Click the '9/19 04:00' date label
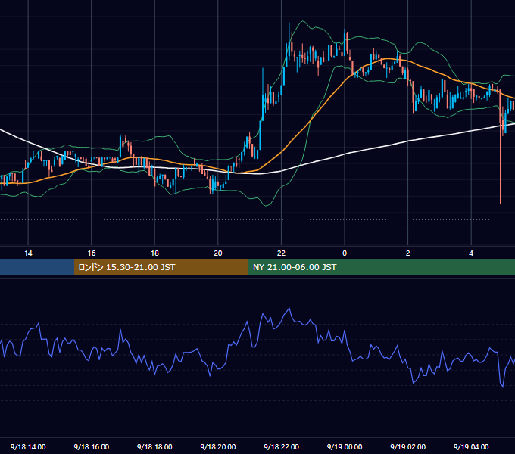Image resolution: width=515 pixels, height=454 pixels. tap(471, 446)
